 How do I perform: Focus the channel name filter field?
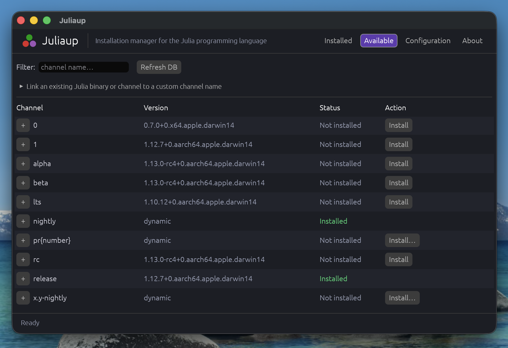84,67
